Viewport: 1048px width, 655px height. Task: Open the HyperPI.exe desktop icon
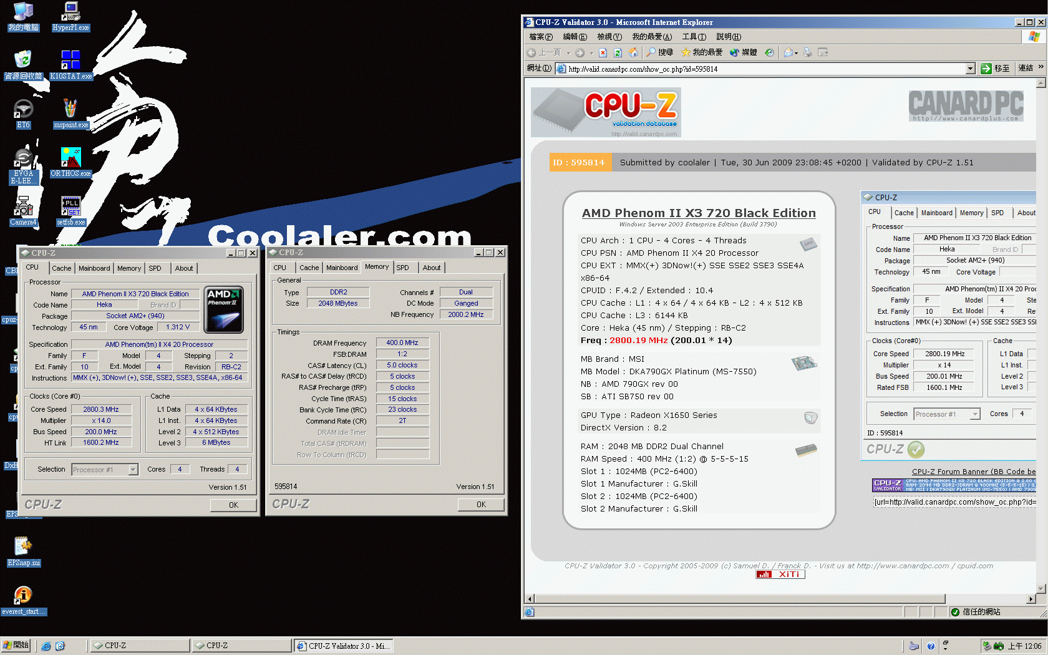(x=70, y=16)
